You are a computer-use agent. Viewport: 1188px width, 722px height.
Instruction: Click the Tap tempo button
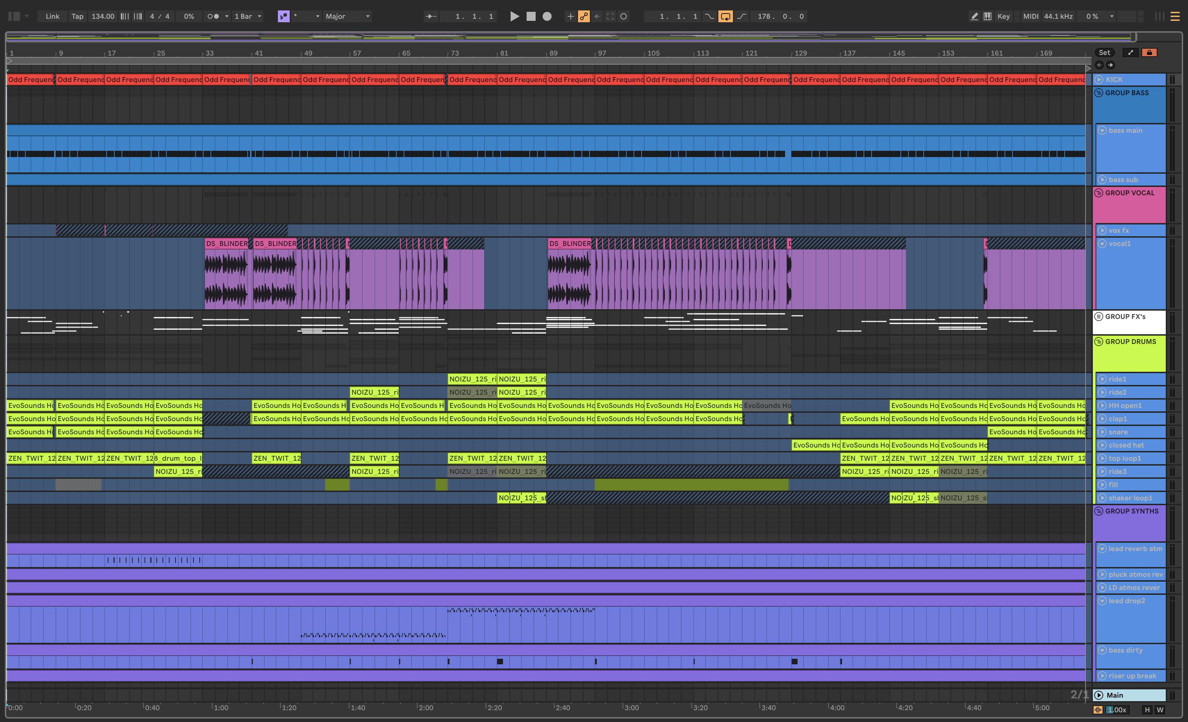(x=77, y=16)
